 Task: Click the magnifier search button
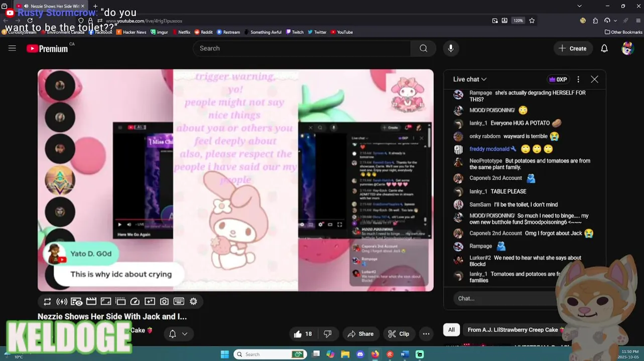point(423,48)
